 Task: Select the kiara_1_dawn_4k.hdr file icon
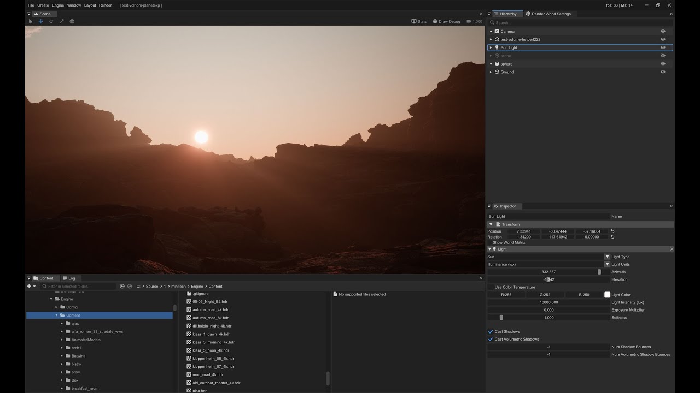click(189, 334)
